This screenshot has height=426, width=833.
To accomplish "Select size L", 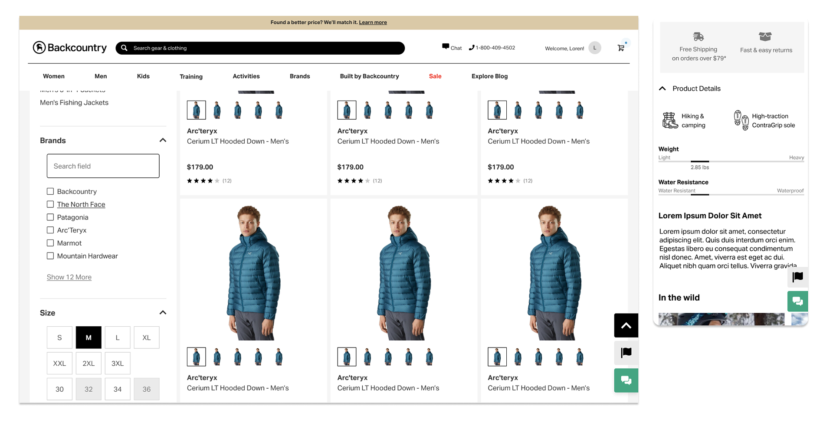I will click(118, 338).
